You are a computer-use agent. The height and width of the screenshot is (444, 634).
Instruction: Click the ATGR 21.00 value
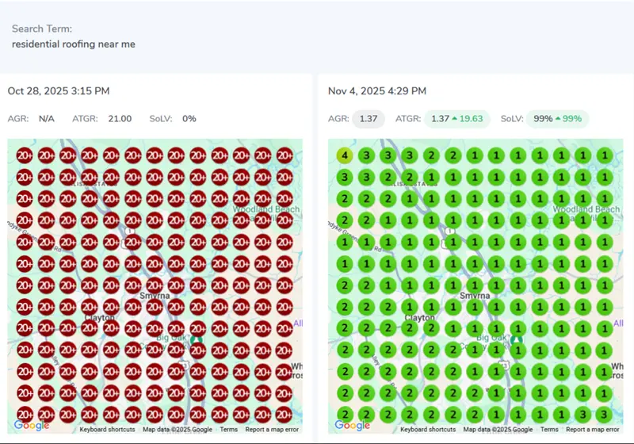coord(120,119)
